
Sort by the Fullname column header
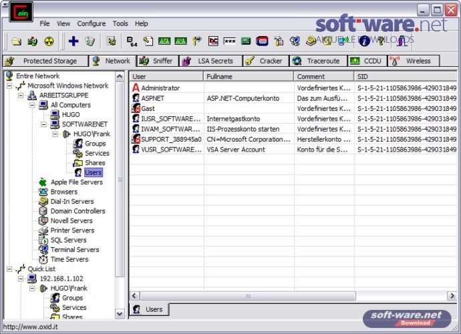click(249, 76)
